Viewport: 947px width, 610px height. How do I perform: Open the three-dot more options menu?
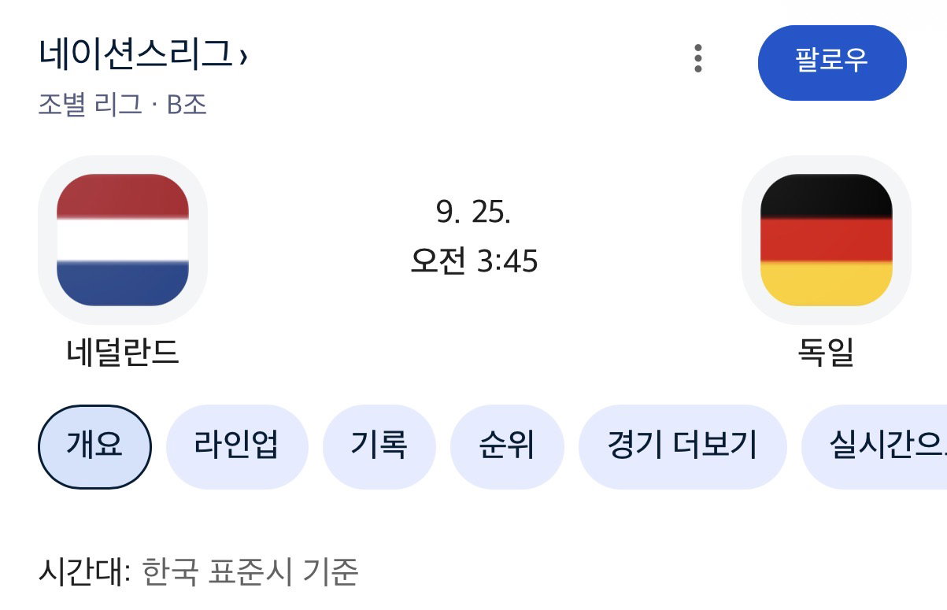tap(698, 59)
